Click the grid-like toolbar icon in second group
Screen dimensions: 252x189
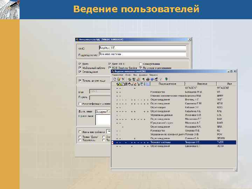134,79
